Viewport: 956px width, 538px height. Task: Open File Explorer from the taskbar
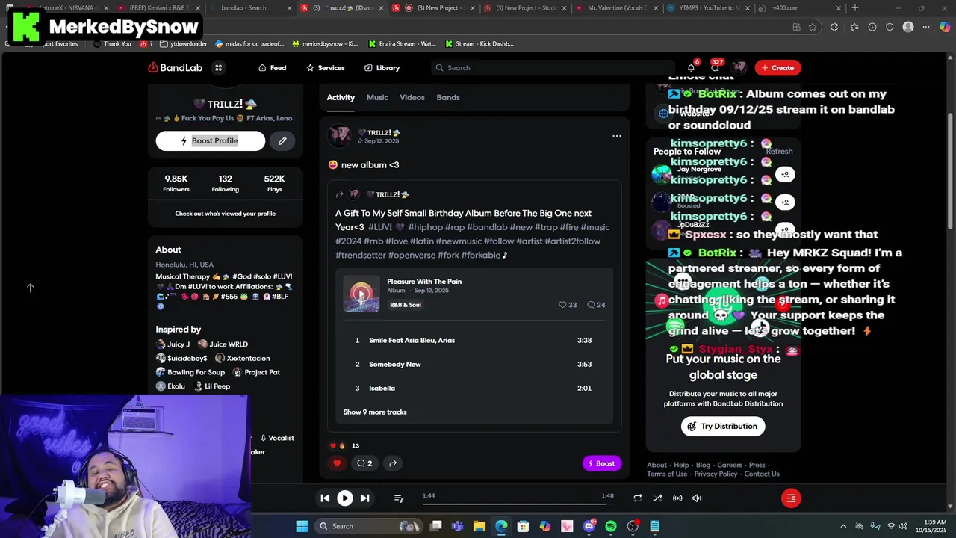pyautogui.click(x=479, y=526)
